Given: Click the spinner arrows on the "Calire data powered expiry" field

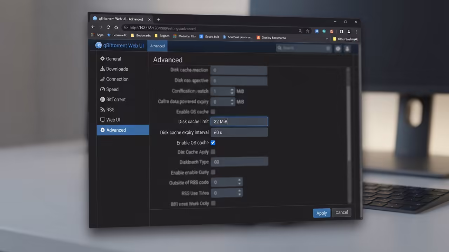Looking at the screenshot, I should coord(232,102).
